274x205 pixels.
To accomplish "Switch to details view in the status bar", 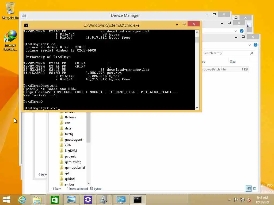I will click(248, 188).
